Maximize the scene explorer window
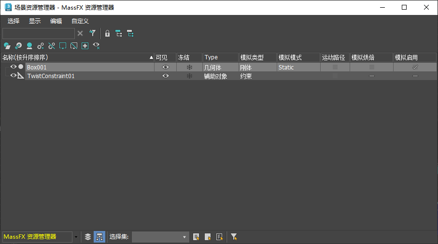The height and width of the screenshot is (244, 438). point(404,7)
